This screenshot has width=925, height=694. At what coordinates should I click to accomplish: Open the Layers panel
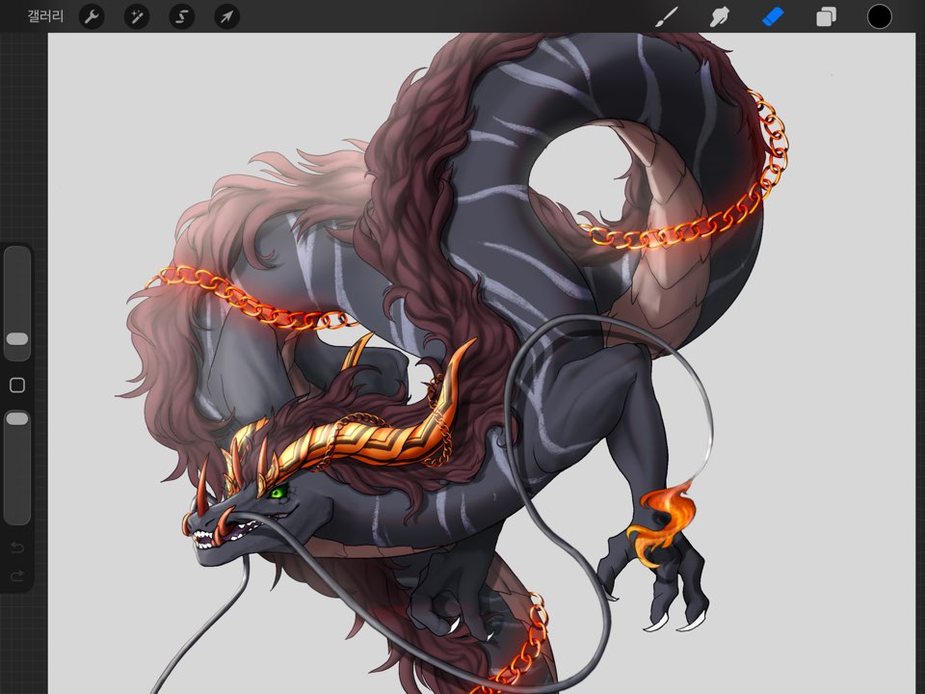[x=826, y=16]
